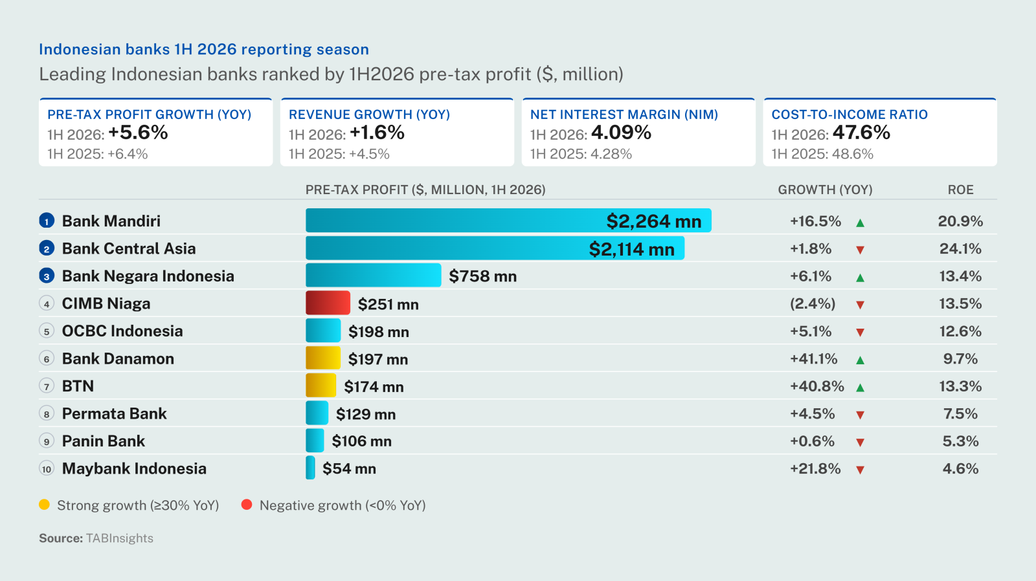
Task: Click the Pre-Tax Profit column header
Action: (x=425, y=190)
